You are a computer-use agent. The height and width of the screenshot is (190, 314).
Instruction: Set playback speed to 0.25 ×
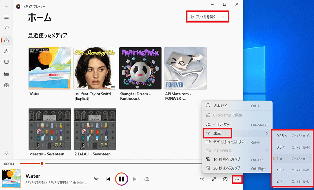pos(293,136)
